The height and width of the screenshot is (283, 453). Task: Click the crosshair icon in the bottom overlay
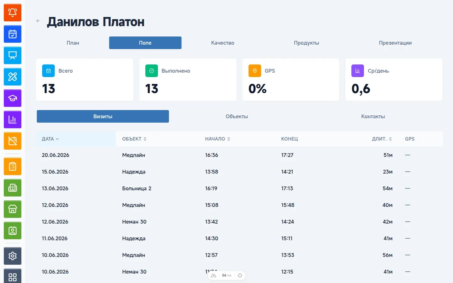point(240,275)
